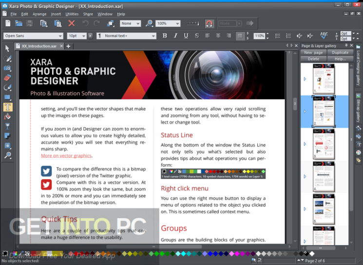Create a new document
This screenshot has width=363, height=265.
(x=8, y=23)
